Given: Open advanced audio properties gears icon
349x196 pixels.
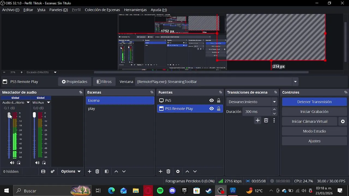Looking at the screenshot, I should 53,171.
